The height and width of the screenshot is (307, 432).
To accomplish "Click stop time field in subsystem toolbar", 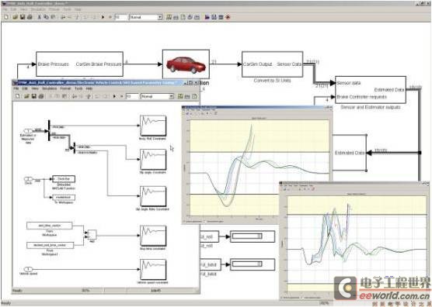I will click(132, 96).
